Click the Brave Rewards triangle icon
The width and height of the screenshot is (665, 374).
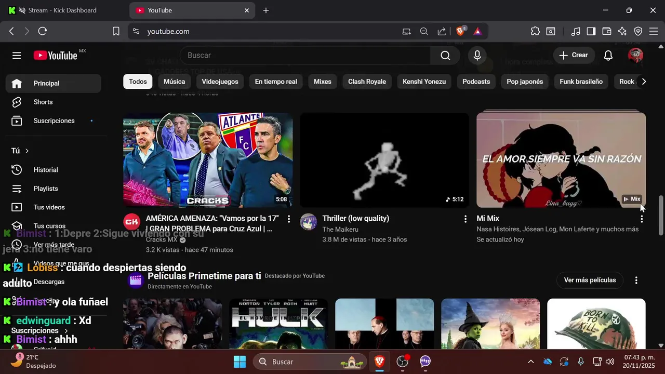(x=477, y=31)
